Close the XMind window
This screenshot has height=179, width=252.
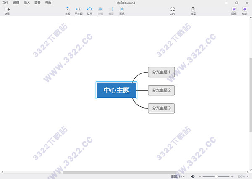coord(247,3)
